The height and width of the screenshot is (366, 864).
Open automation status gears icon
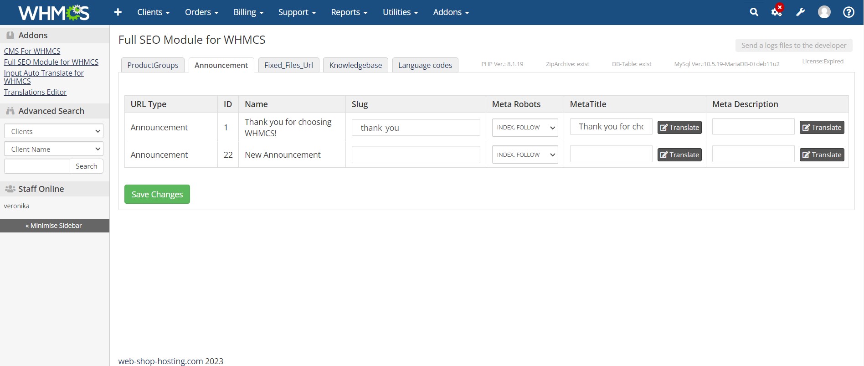point(777,12)
